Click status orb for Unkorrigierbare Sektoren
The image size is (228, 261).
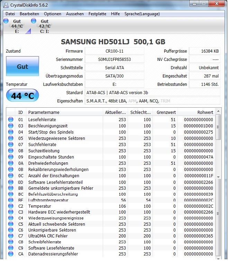coord(11,230)
